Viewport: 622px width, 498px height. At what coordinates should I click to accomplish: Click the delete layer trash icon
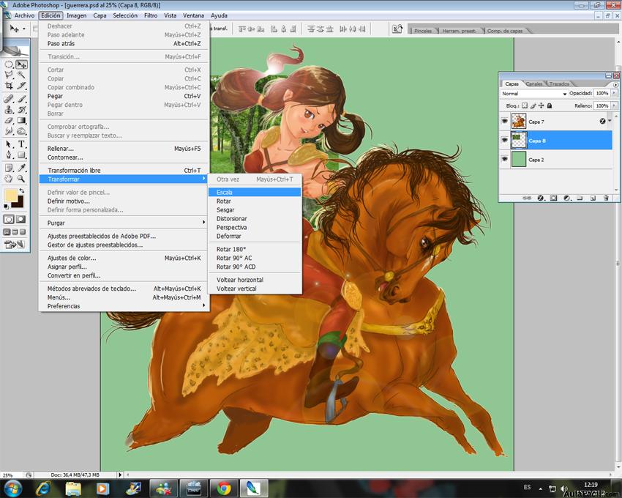click(606, 198)
